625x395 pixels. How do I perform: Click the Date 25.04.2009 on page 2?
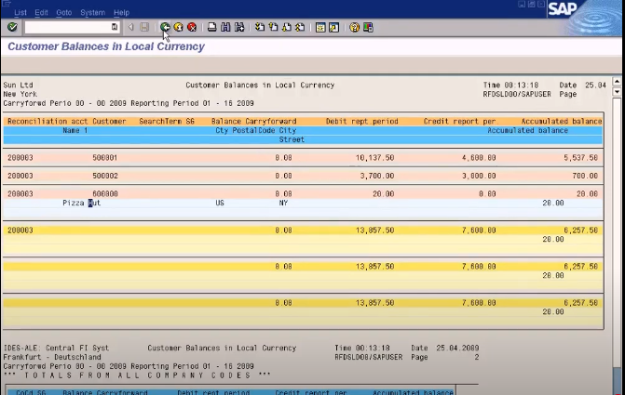tap(445, 348)
